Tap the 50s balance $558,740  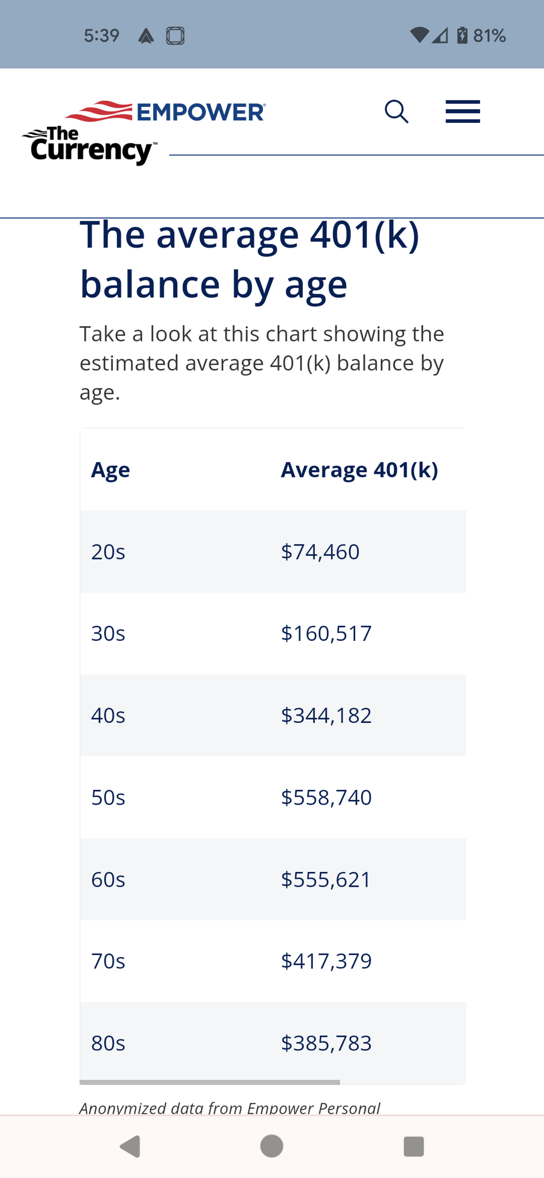tap(326, 797)
